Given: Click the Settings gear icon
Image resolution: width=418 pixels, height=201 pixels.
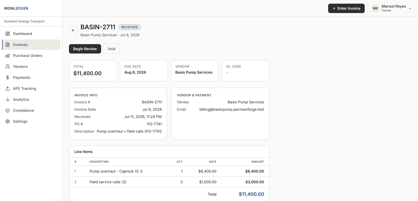Looking at the screenshot, I should (8, 121).
